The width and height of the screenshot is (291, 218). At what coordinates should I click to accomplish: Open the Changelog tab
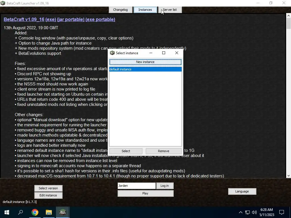[120, 10]
